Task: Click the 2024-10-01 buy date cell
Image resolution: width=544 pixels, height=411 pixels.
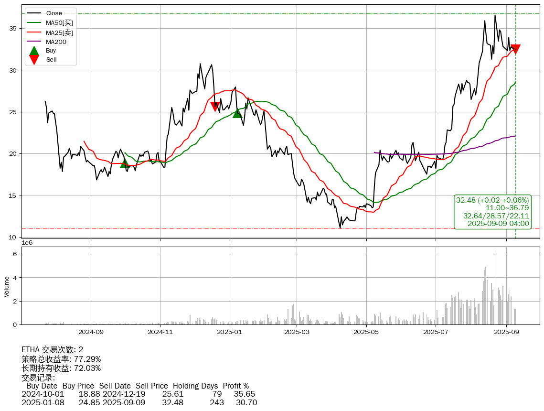Action: click(43, 394)
